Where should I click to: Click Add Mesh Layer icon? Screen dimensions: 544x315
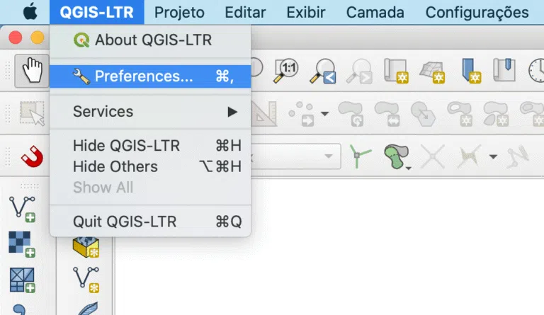tap(23, 280)
